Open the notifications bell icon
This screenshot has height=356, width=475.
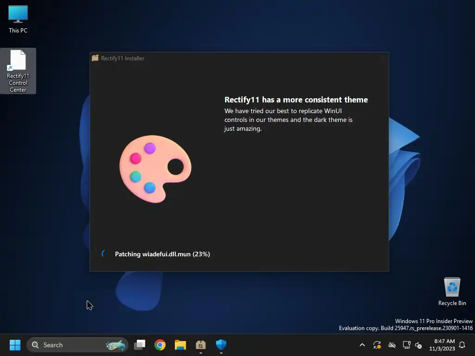(462, 345)
